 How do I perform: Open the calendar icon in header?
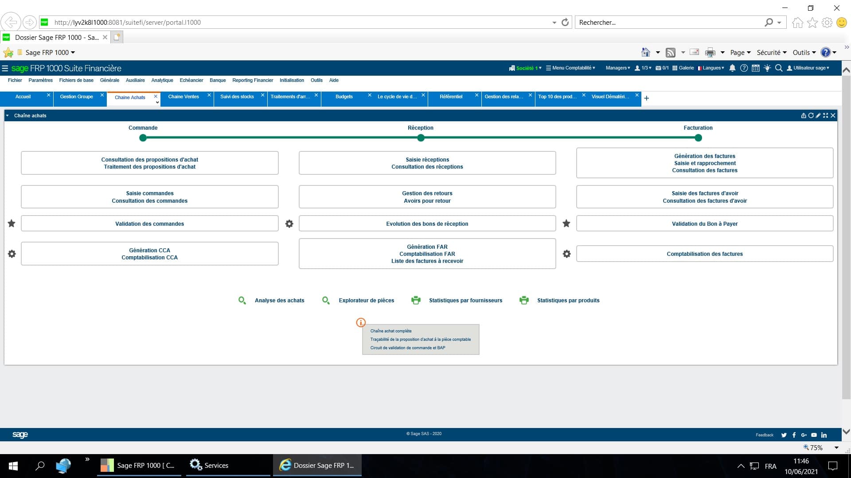[x=756, y=68]
